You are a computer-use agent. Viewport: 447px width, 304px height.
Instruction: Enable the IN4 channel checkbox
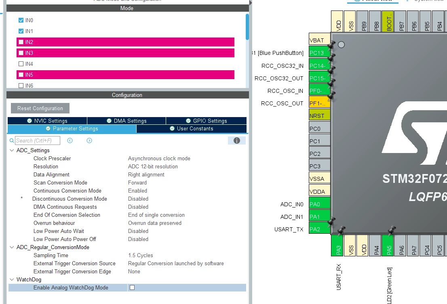21,64
